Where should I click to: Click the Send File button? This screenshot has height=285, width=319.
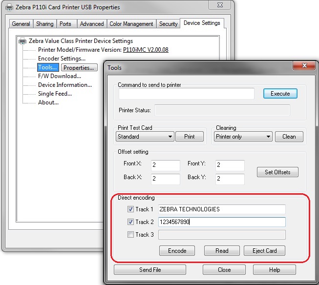(x=150, y=270)
